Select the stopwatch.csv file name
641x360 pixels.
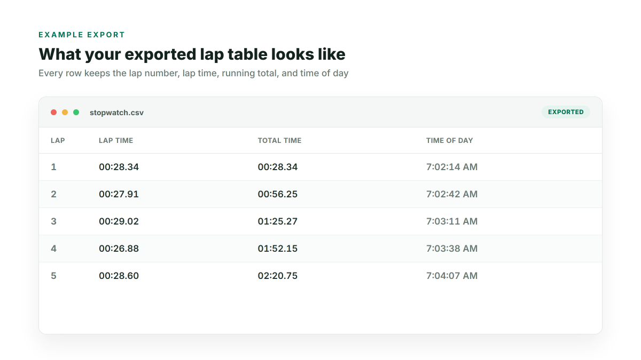[116, 113]
